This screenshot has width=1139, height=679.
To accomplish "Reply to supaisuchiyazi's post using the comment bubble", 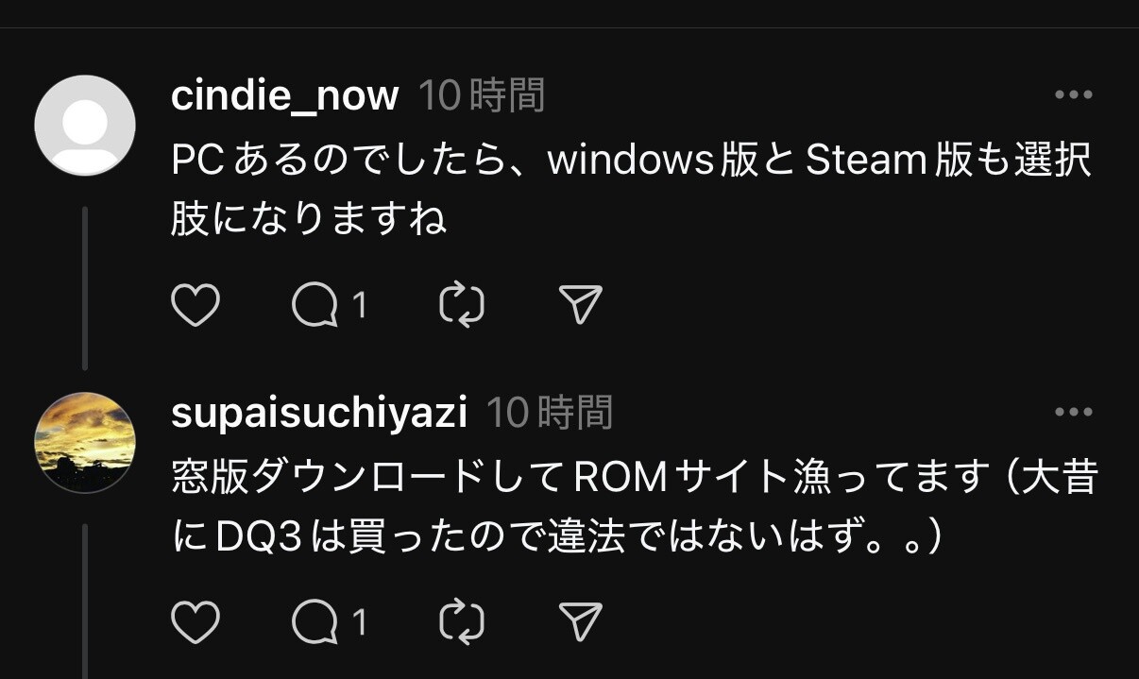I will click(x=315, y=622).
